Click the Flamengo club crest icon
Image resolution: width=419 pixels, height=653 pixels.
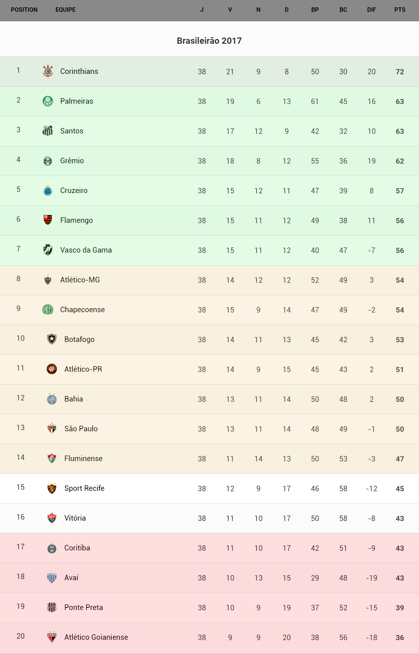click(48, 220)
